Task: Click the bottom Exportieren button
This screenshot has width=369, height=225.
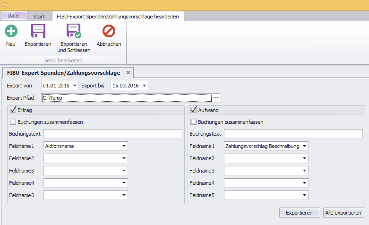Action: pos(300,213)
